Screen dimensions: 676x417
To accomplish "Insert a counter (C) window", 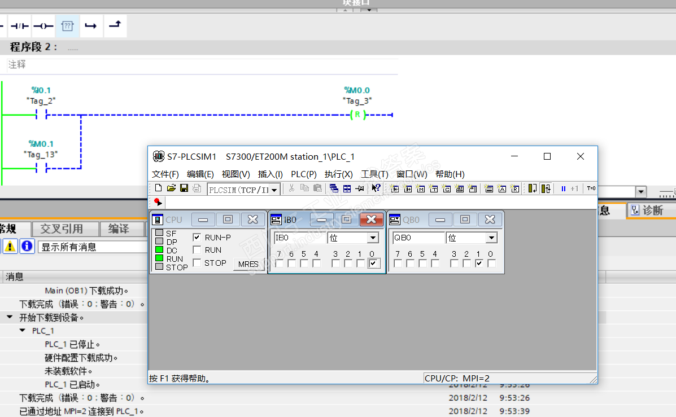I will click(x=446, y=188).
